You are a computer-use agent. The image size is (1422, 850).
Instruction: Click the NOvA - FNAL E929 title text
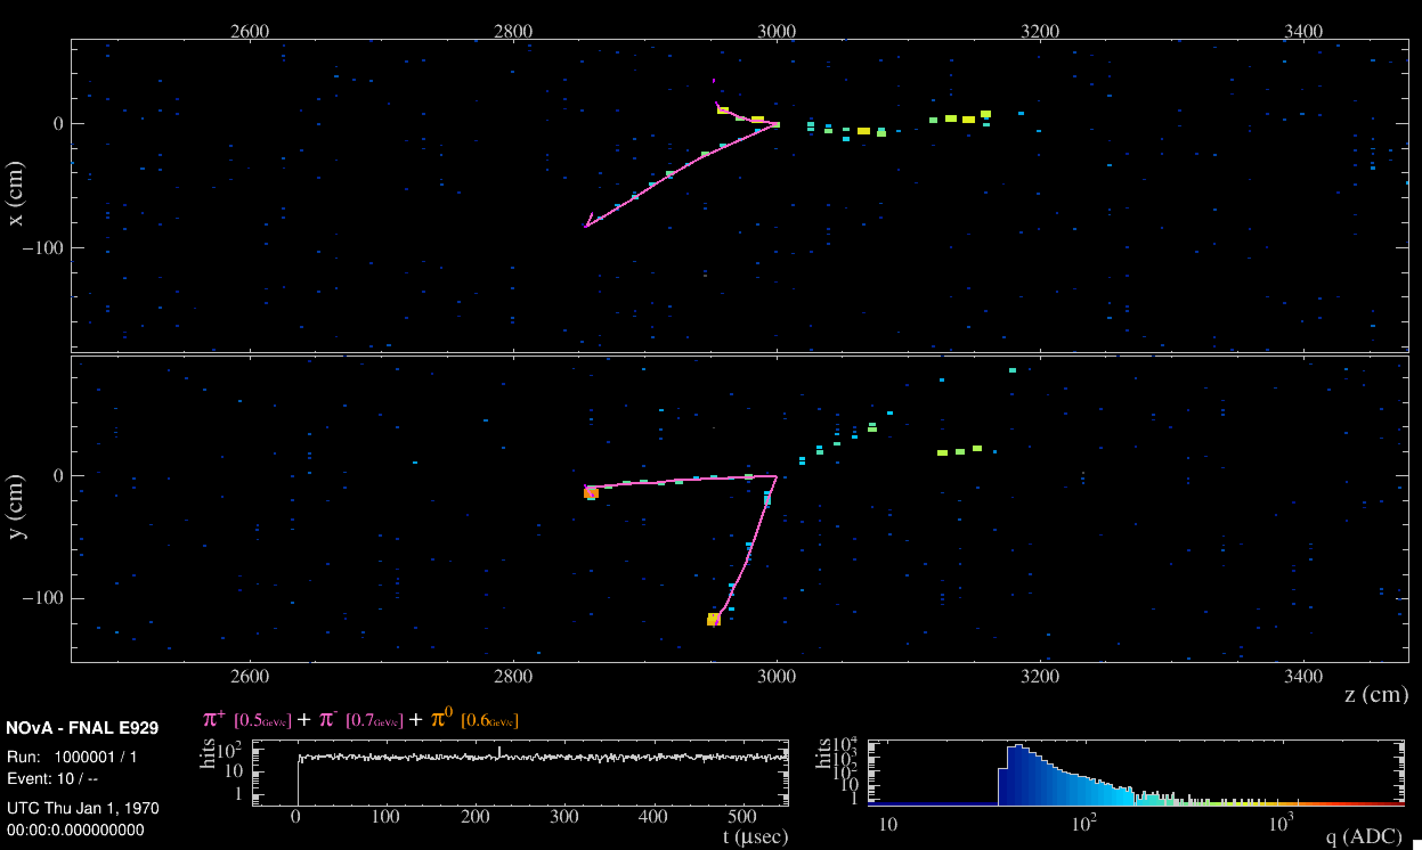pos(82,728)
